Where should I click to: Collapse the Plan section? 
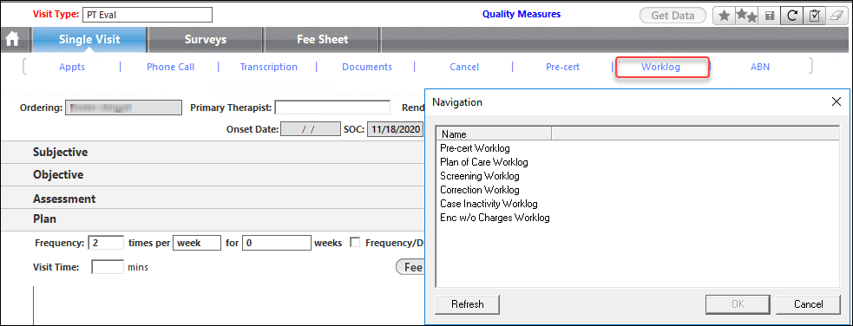tap(44, 219)
